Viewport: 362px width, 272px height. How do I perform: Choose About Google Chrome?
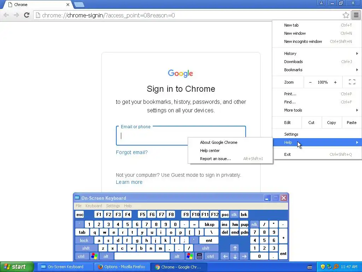click(230, 142)
